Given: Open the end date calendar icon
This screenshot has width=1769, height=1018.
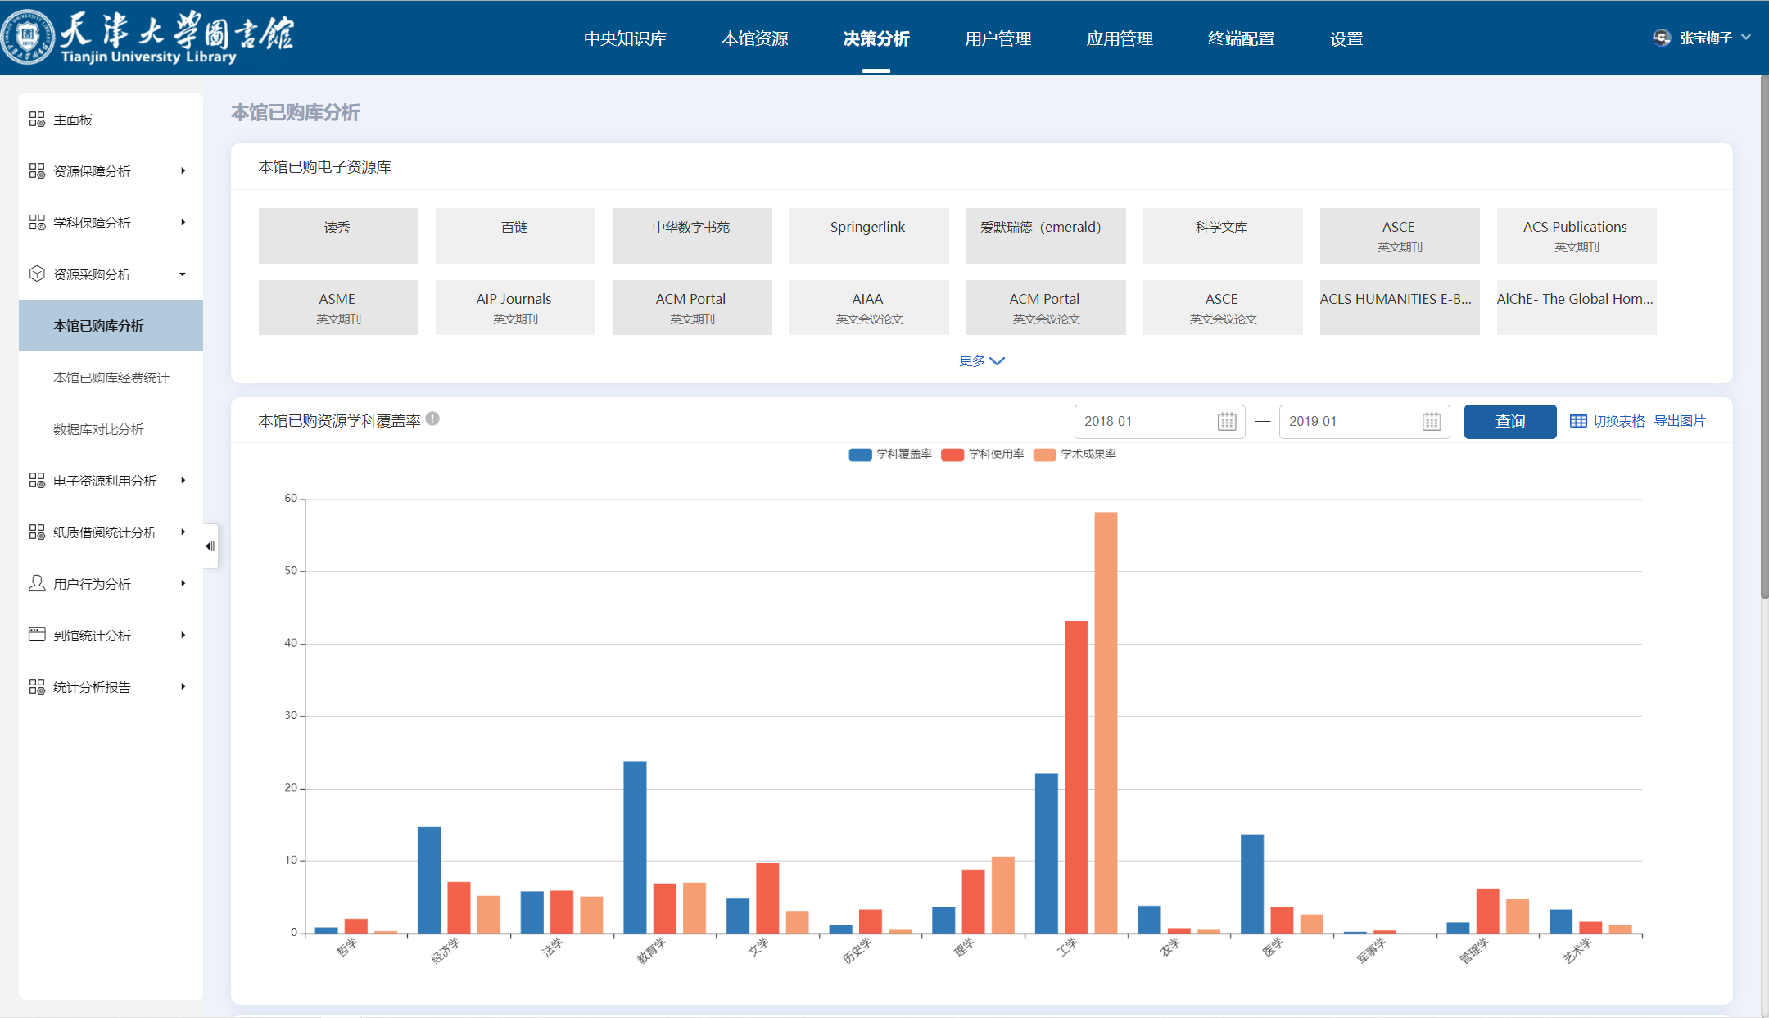Looking at the screenshot, I should click(x=1431, y=421).
